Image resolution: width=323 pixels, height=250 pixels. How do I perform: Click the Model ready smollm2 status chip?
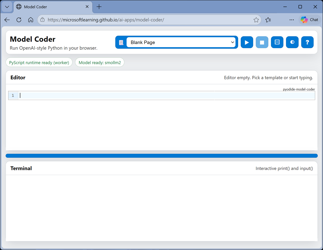click(x=100, y=62)
